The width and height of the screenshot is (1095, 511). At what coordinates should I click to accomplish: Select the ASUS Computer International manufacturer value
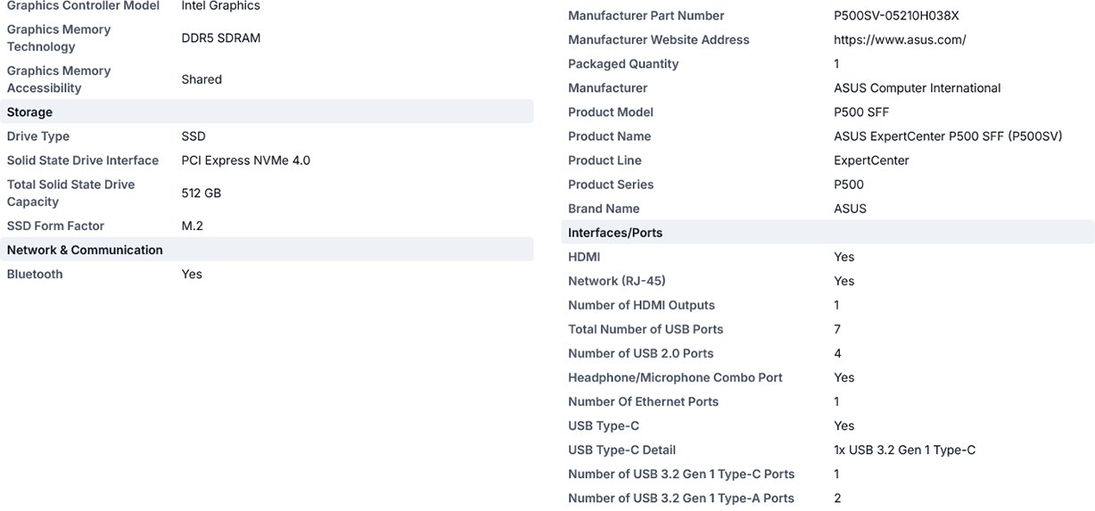(x=918, y=88)
